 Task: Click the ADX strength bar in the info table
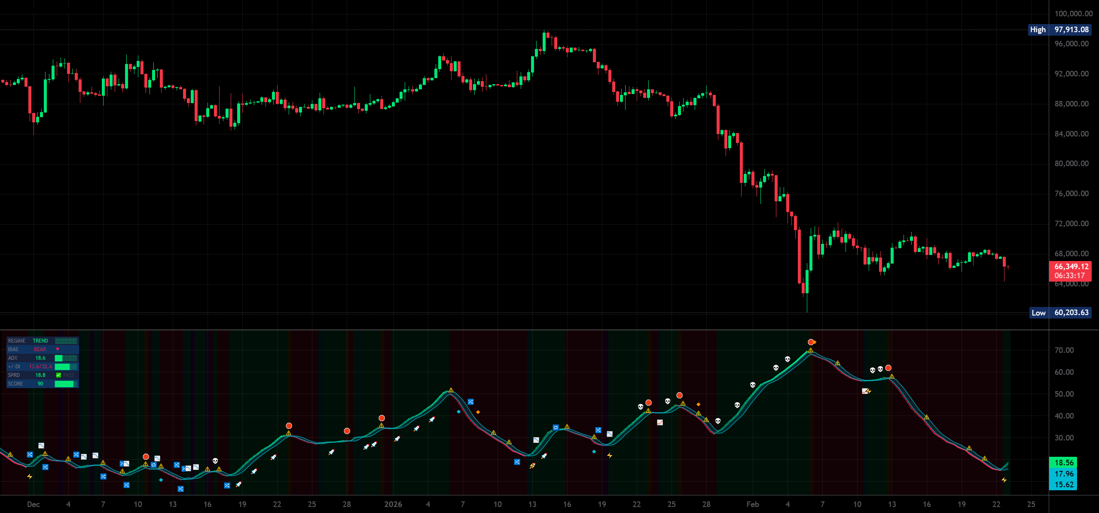(x=66, y=358)
